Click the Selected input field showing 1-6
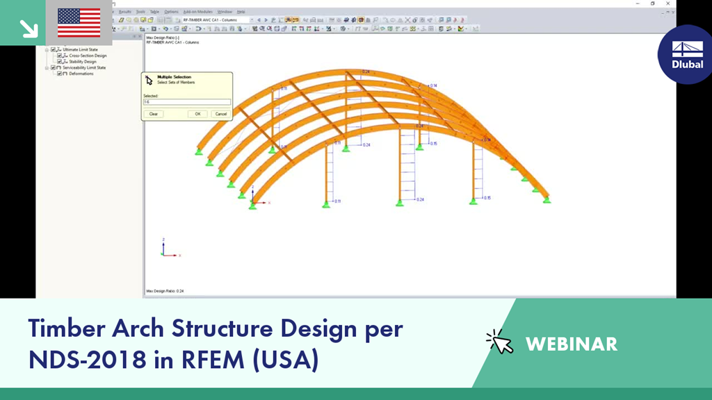This screenshot has width=712, height=400. pos(187,102)
